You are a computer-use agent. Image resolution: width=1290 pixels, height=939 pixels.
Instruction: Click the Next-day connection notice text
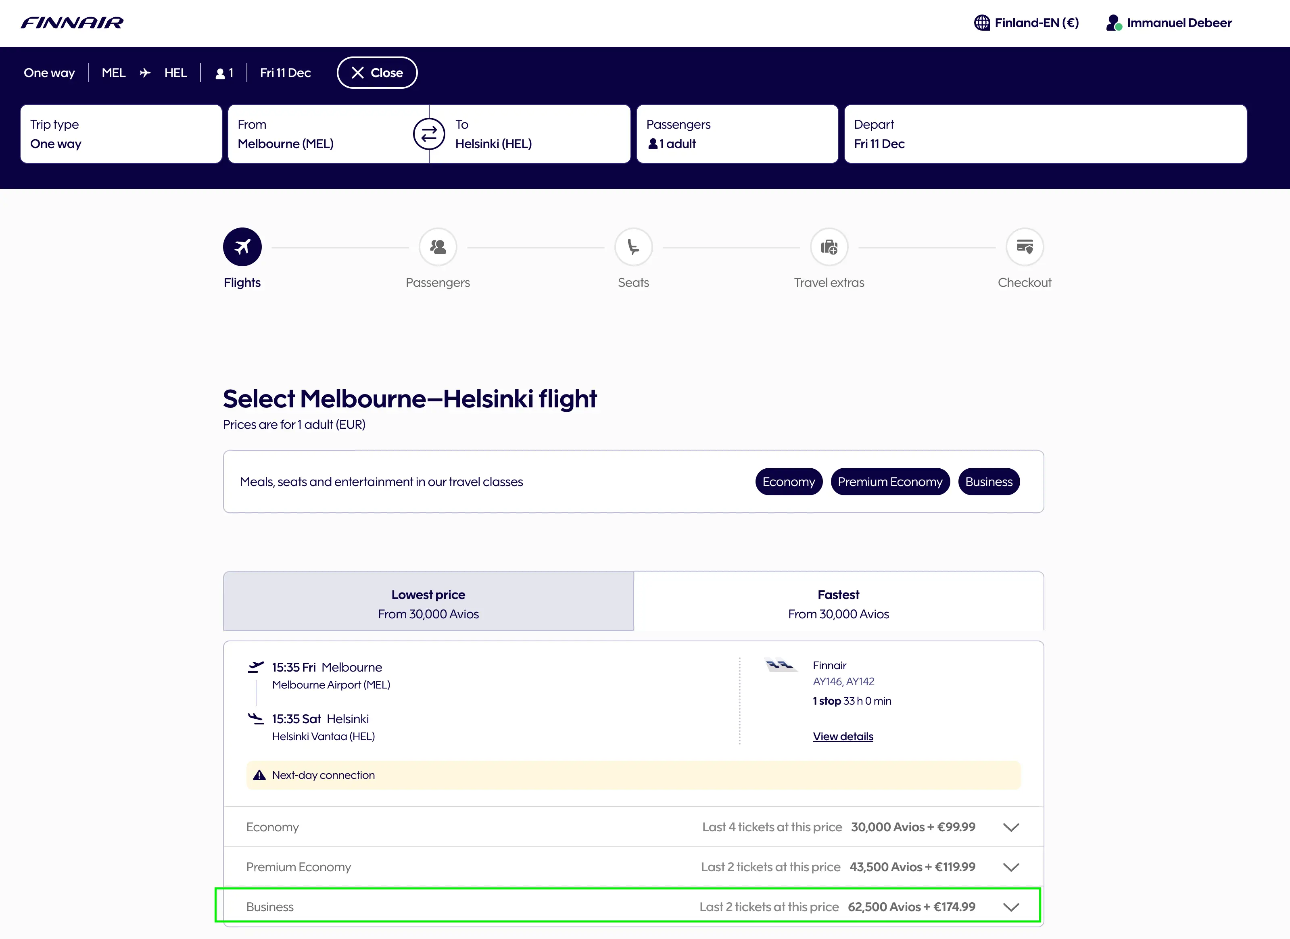[x=324, y=775]
